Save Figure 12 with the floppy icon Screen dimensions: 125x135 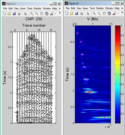click(x=77, y=13)
